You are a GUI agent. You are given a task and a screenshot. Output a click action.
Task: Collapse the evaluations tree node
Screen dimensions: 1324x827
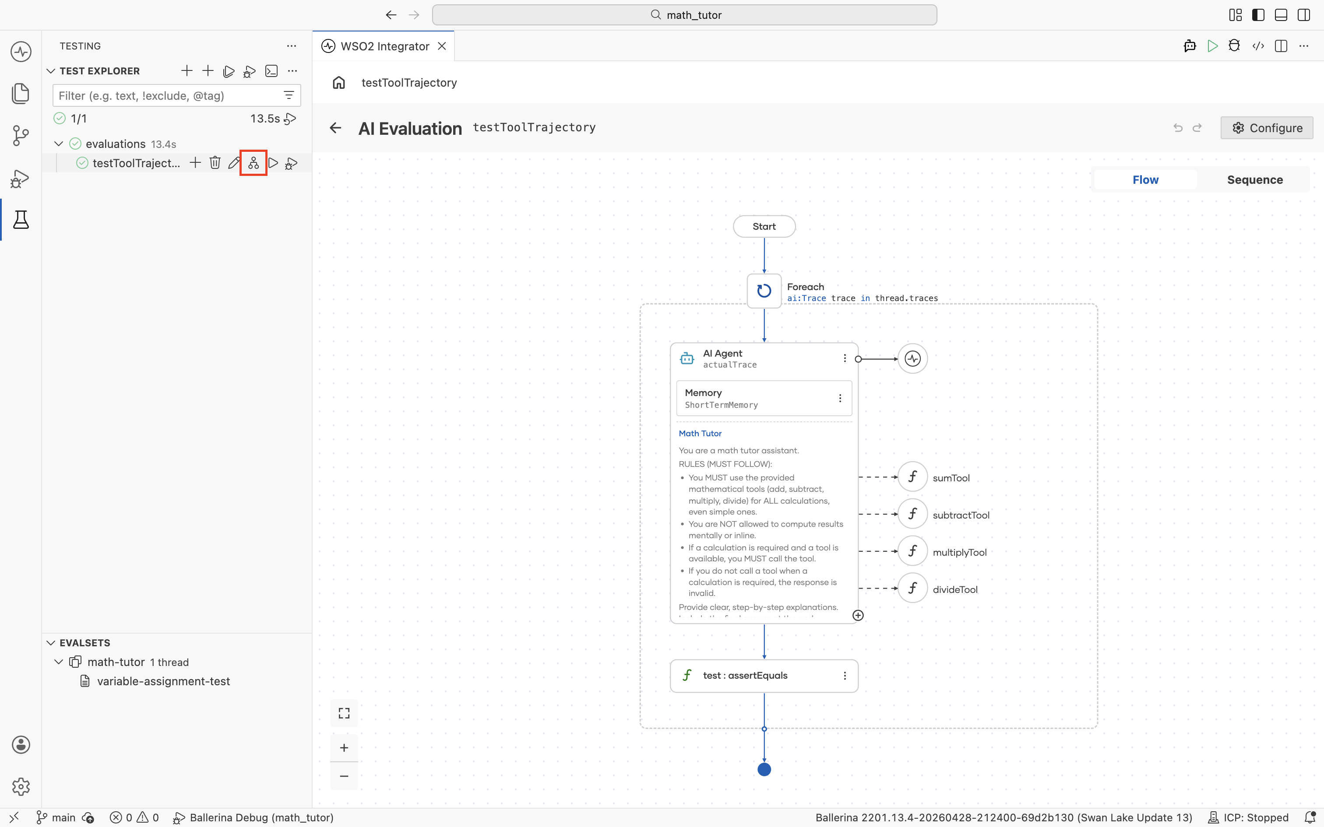(59, 144)
